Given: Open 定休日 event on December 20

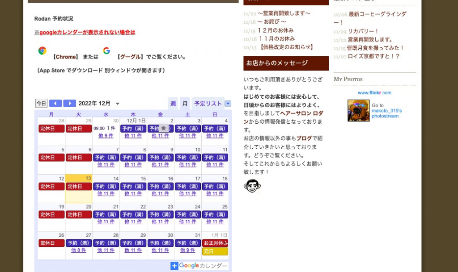Looking at the screenshot, I should [79, 214].
